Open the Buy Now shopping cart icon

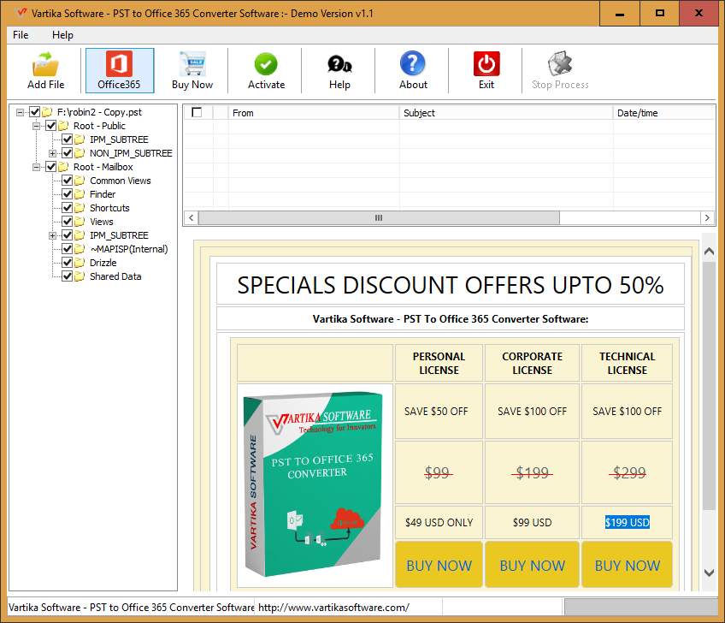(x=192, y=63)
